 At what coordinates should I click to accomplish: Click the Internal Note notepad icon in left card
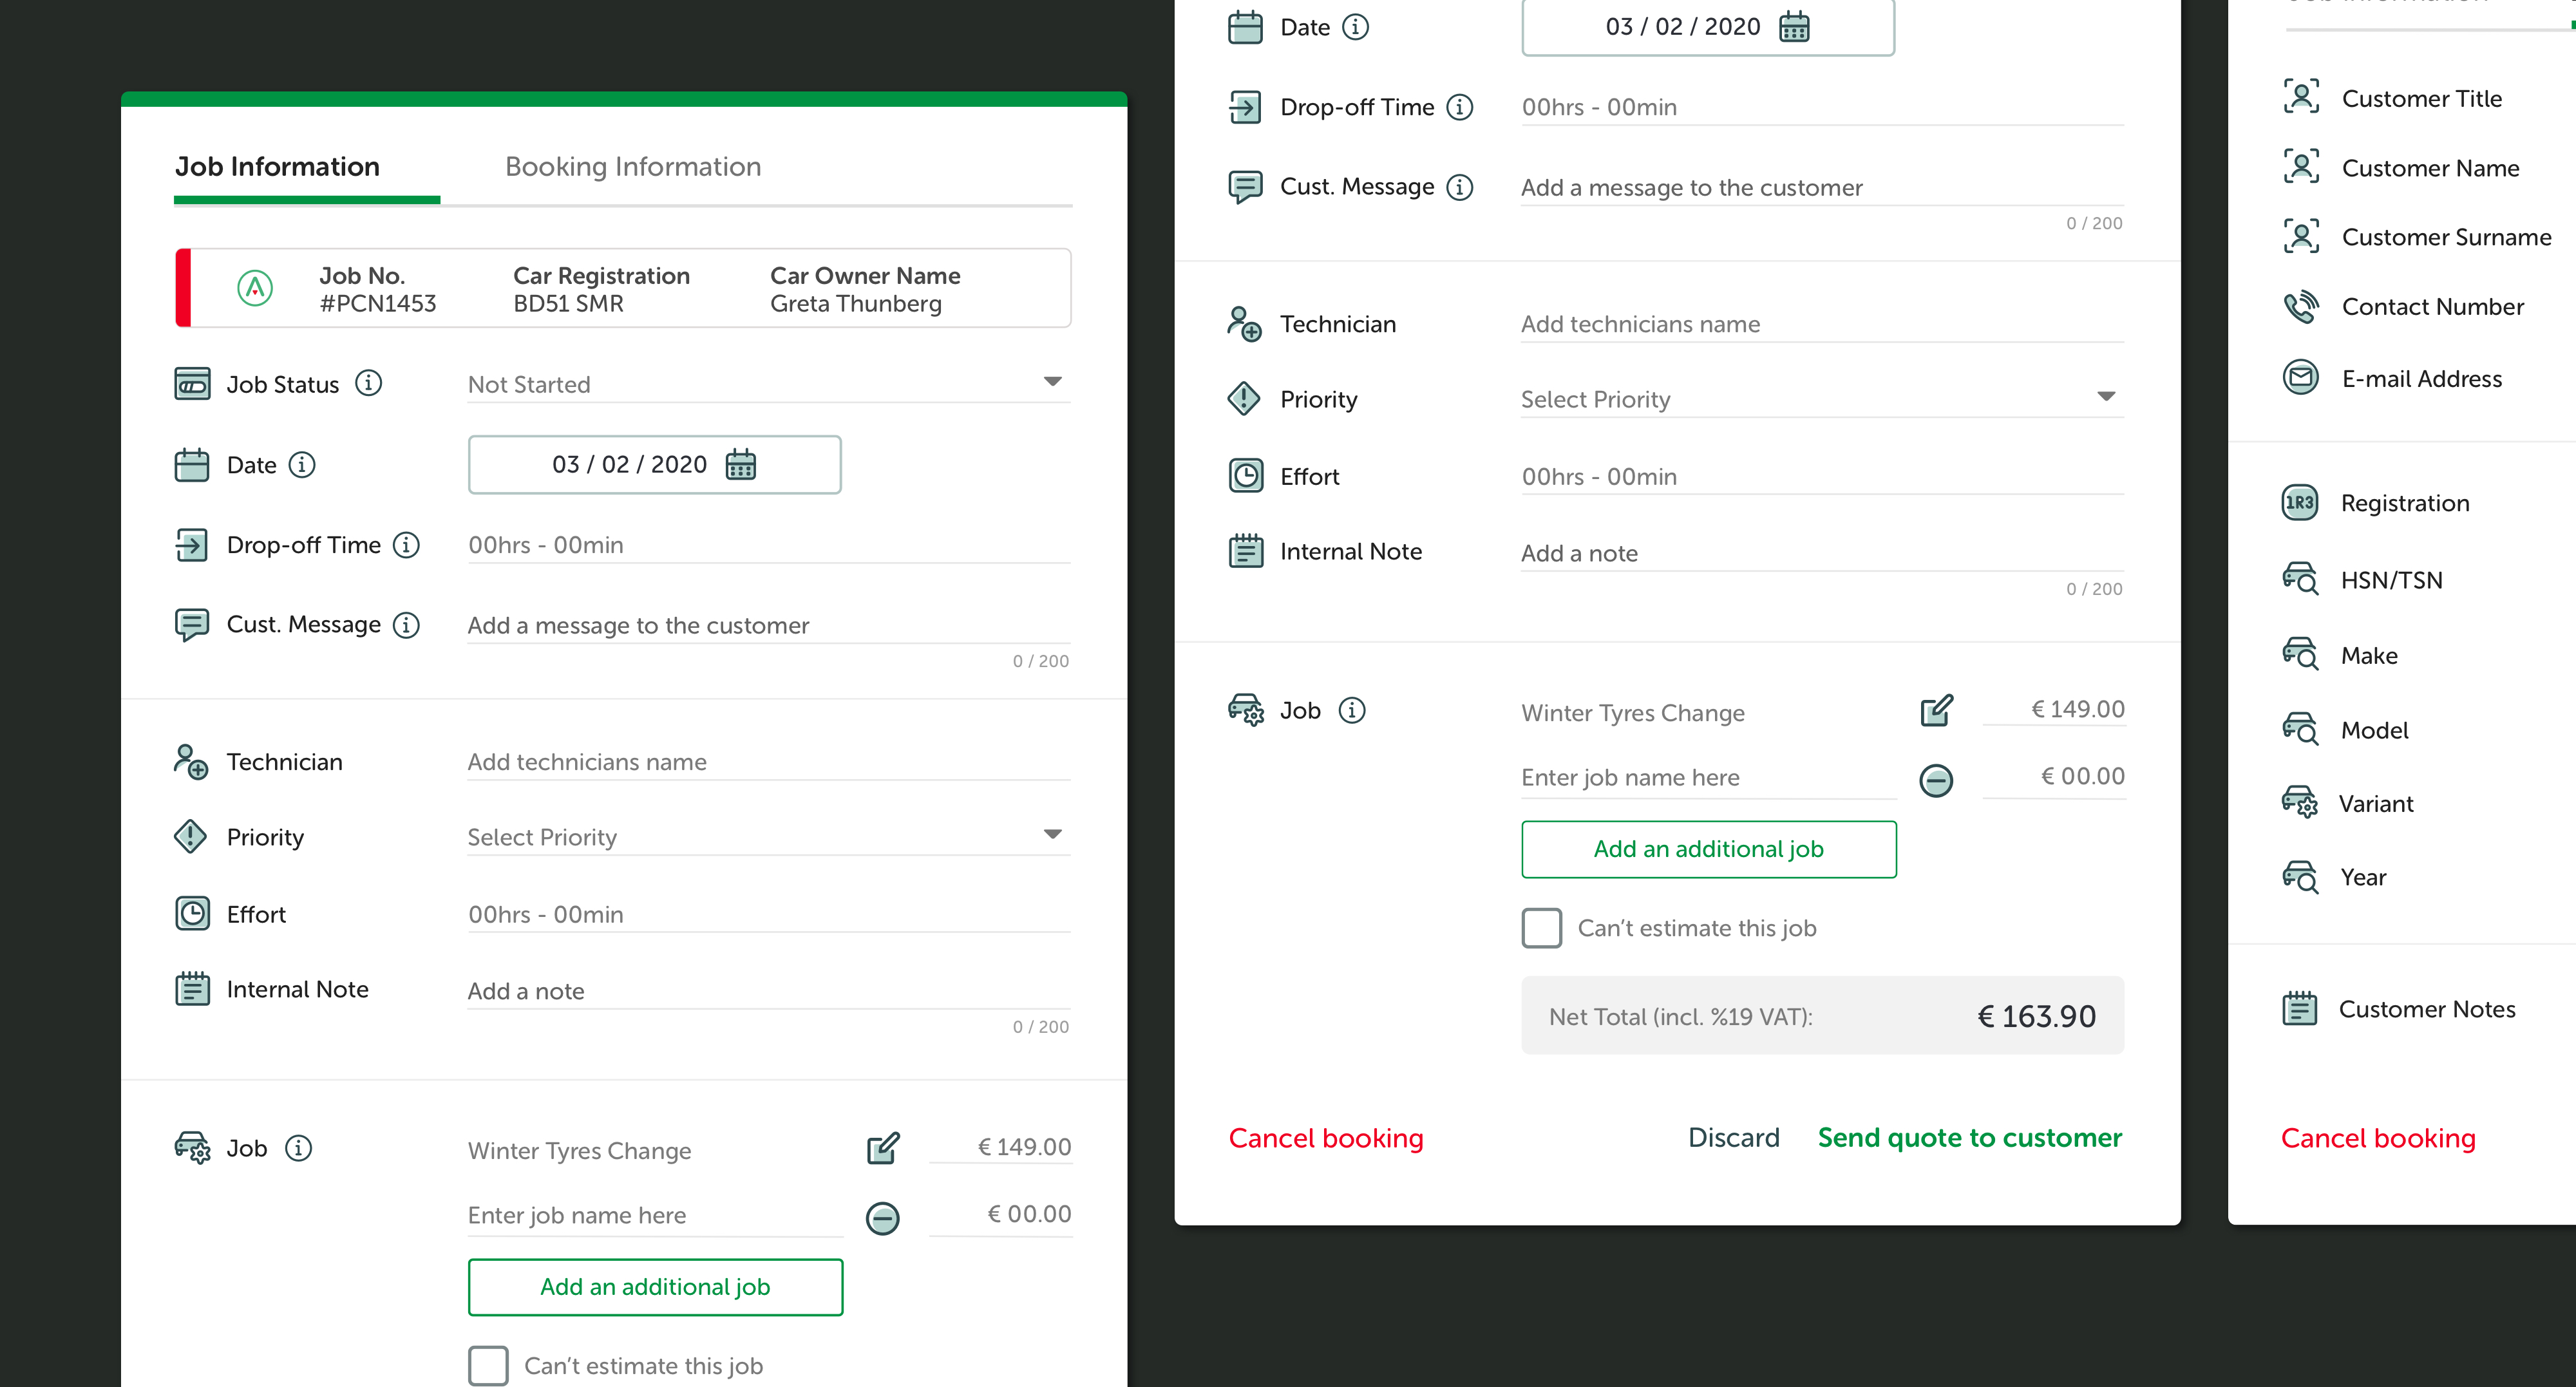[x=192, y=988]
